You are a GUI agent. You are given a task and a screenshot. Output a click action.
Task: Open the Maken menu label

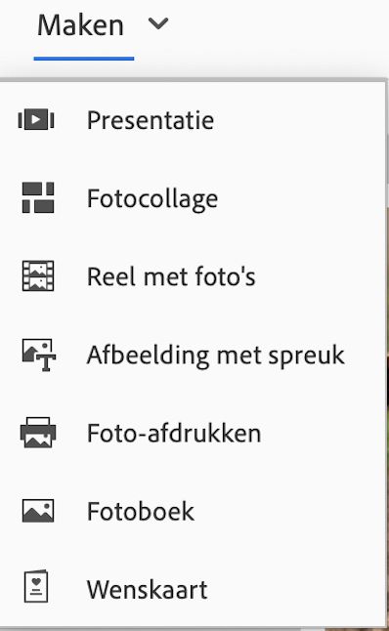pyautogui.click(x=80, y=25)
